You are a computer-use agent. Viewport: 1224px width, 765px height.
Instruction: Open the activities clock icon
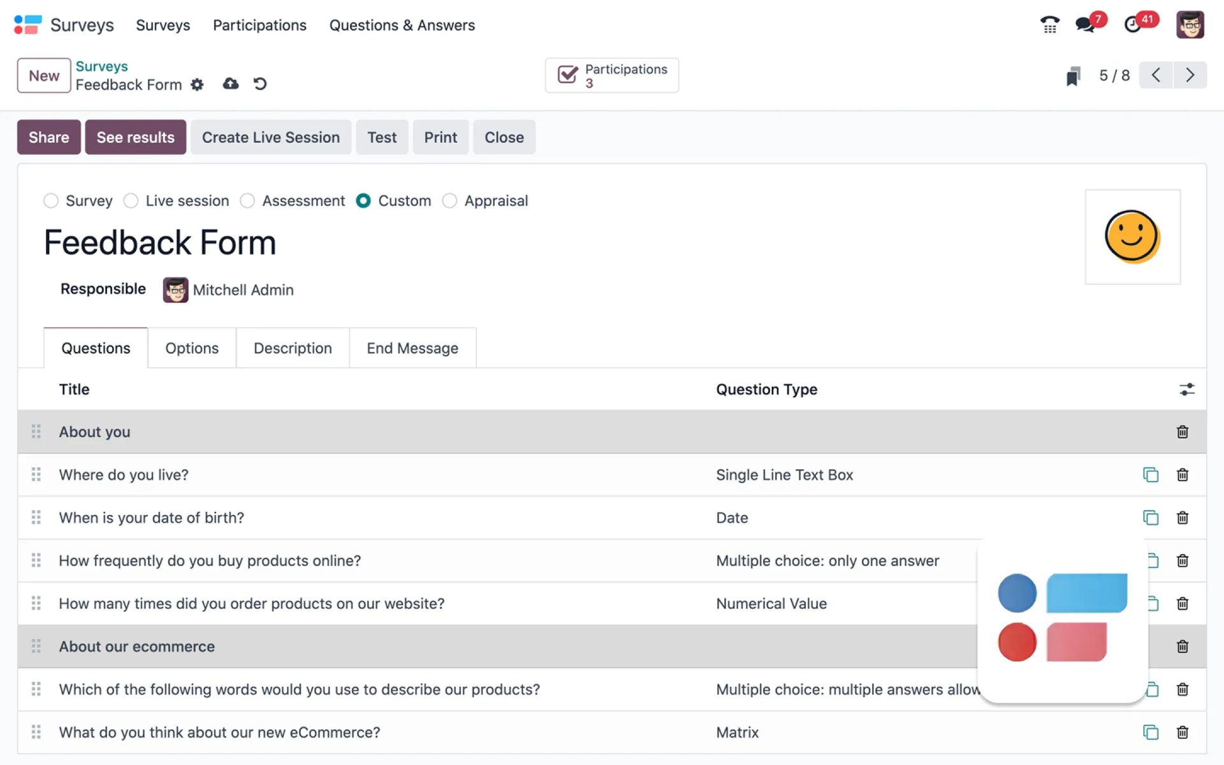point(1132,25)
